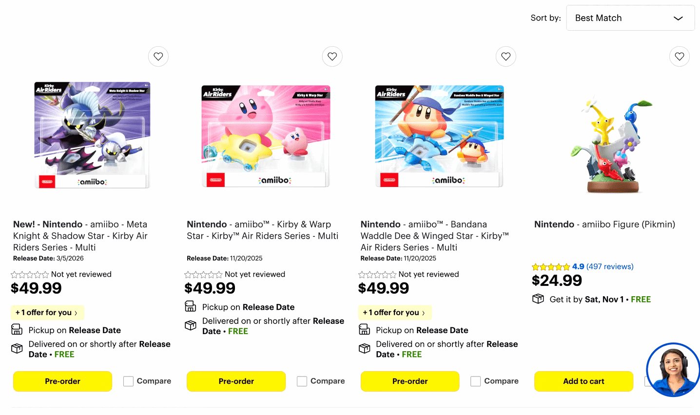Open the Kirby & Warp Star product title
Image resolution: width=700 pixels, height=415 pixels.
(x=262, y=230)
